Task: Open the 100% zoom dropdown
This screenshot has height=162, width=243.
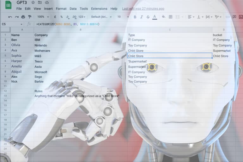Action: tap(43, 17)
